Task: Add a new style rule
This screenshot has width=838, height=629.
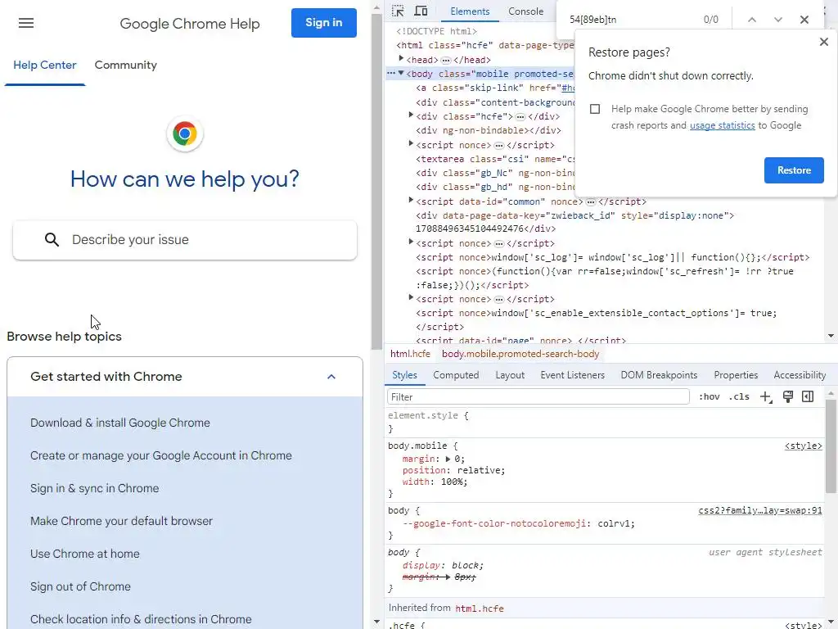Action: [x=766, y=397]
